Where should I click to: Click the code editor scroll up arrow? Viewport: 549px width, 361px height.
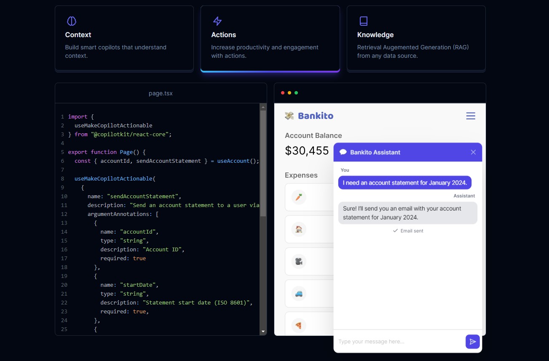[263, 107]
